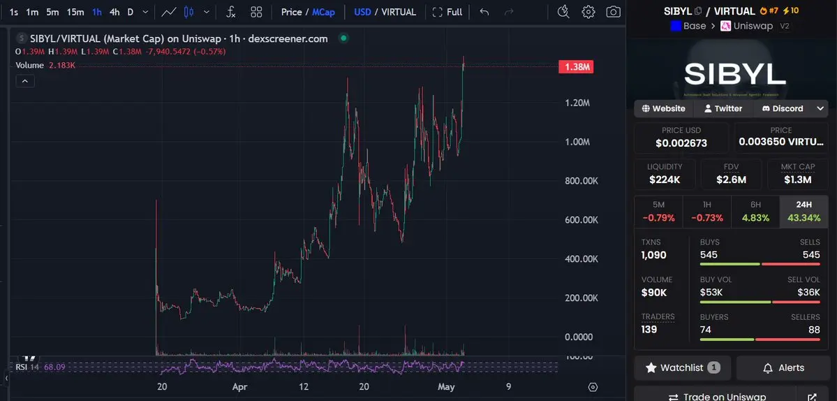Image resolution: width=837 pixels, height=401 pixels.
Task: Open the SIBYL Twitter link
Action: (723, 108)
